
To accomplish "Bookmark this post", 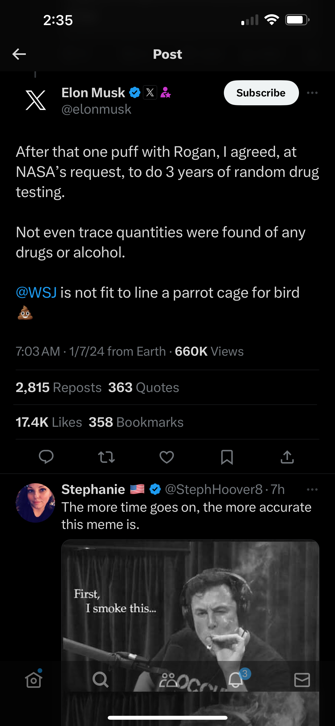I will tap(227, 457).
